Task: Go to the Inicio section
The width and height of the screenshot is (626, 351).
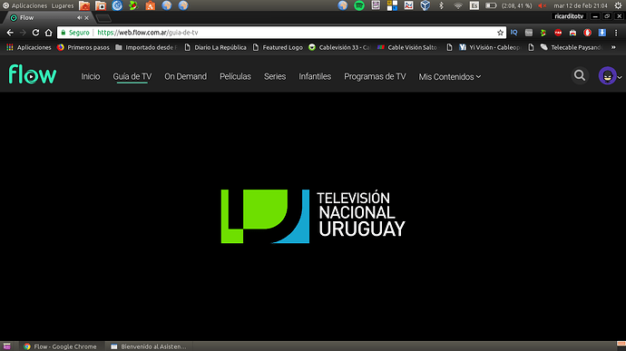Action: point(91,76)
